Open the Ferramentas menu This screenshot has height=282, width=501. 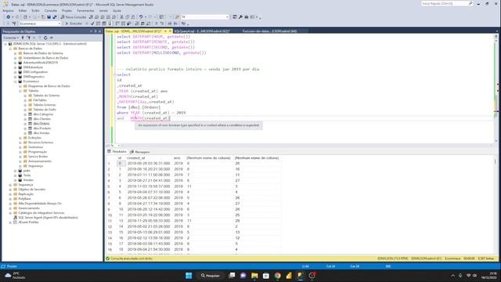coord(85,10)
